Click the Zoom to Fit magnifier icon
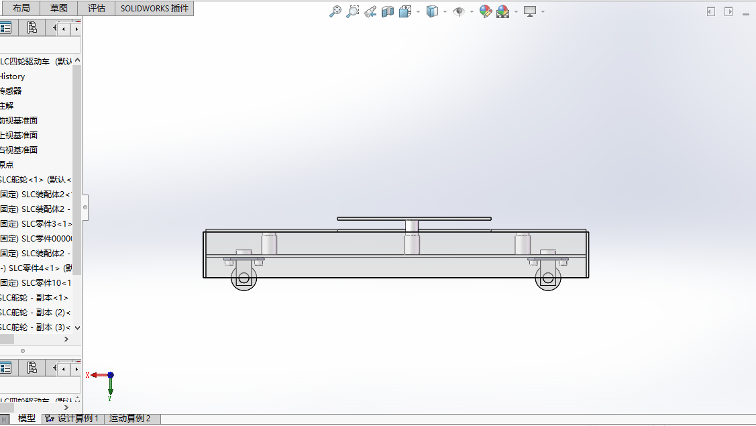756x426 pixels. [x=335, y=11]
